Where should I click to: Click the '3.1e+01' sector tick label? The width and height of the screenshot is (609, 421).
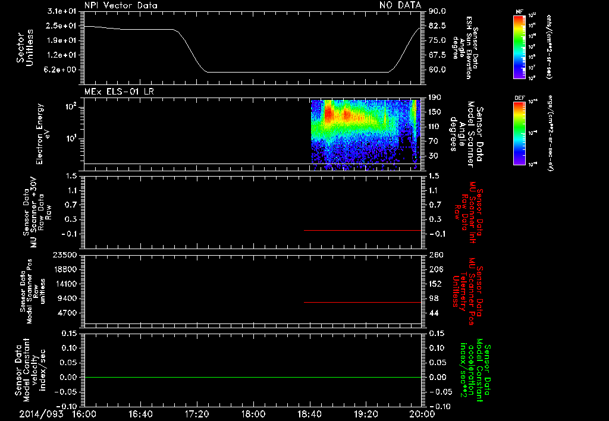(62, 11)
